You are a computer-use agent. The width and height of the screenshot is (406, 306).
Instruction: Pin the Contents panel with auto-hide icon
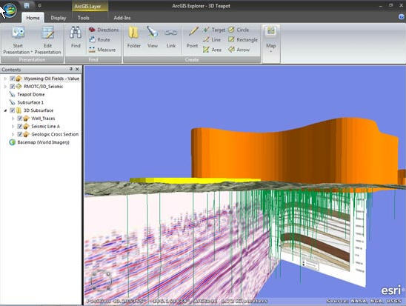(70, 69)
